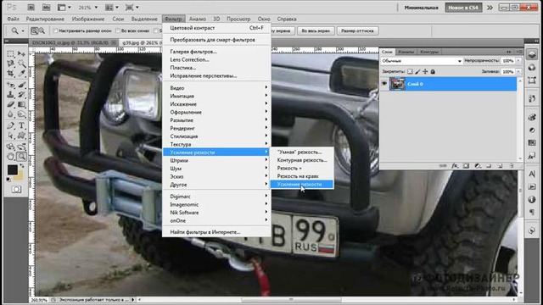543x305 pixels.
Task: Open foreground color swatch (black)
Action: [x=13, y=169]
